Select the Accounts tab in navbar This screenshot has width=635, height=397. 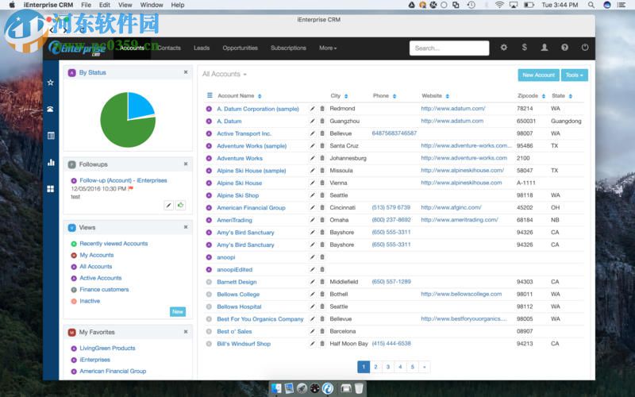click(x=132, y=48)
